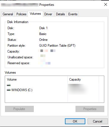Open the Policies tab
The image size is (109, 127).
[21, 14]
